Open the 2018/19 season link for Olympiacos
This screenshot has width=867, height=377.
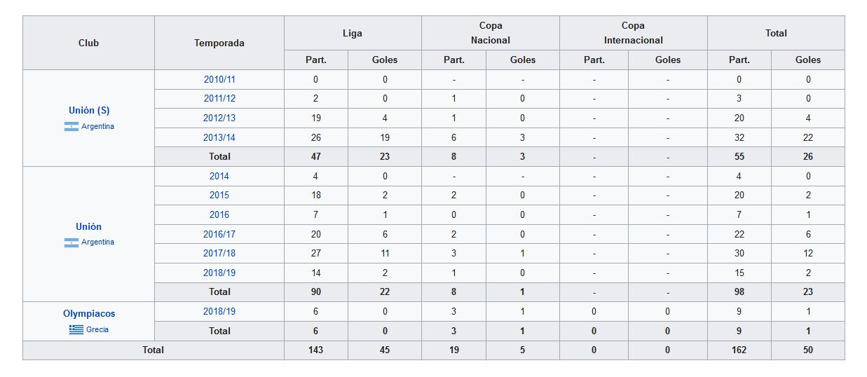(219, 312)
